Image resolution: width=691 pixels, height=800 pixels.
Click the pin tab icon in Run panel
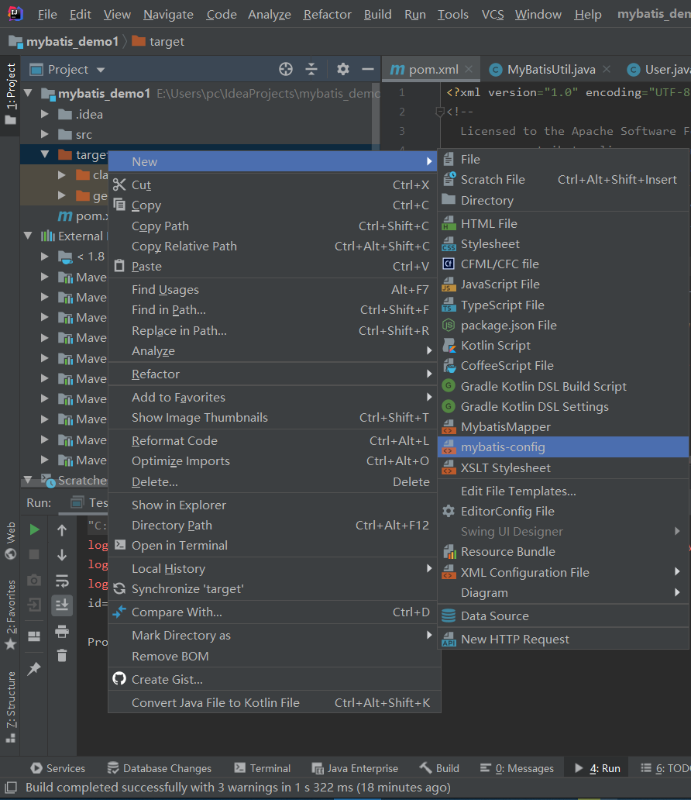pyautogui.click(x=34, y=668)
